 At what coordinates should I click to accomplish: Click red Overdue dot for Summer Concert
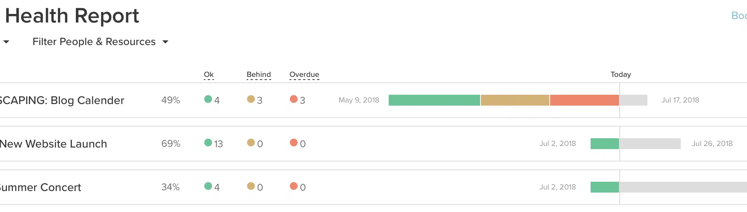tap(294, 186)
